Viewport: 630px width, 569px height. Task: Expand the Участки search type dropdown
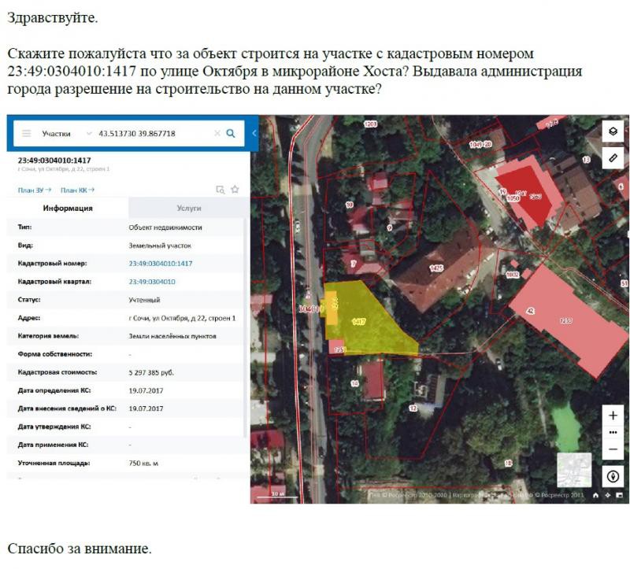tap(88, 134)
